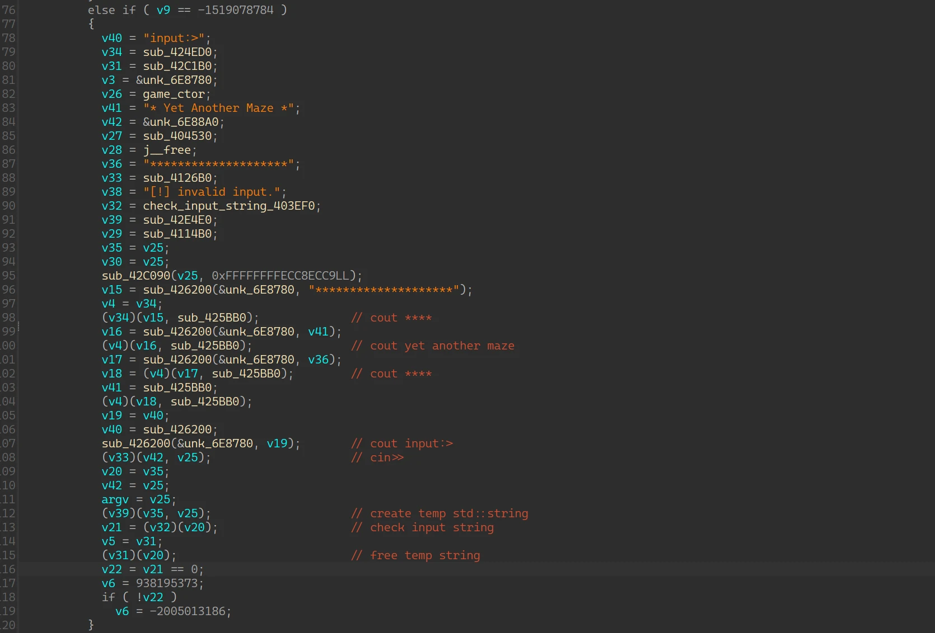Select sub_42C090 function call
Screen dimensions: 935x633
135,276
